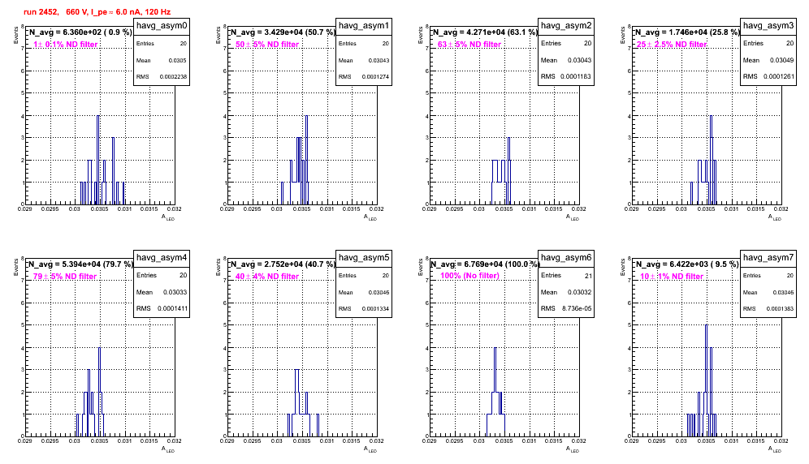Select the Mean value 0.03043 in havg_asym1
809x464 pixels.
tap(379, 60)
